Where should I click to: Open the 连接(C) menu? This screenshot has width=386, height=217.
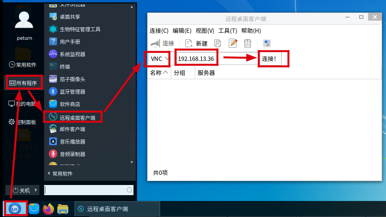coord(159,31)
